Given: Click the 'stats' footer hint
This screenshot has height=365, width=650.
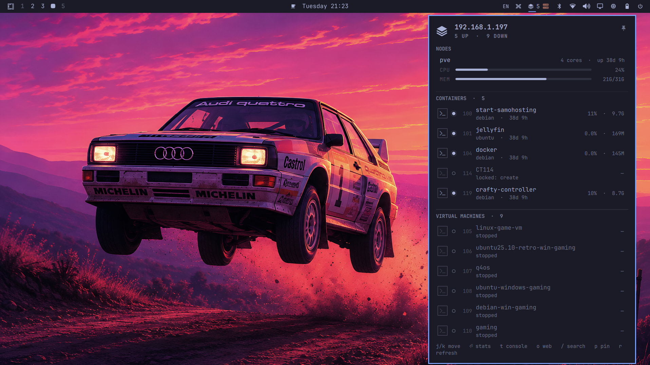Looking at the screenshot, I should click(x=480, y=346).
